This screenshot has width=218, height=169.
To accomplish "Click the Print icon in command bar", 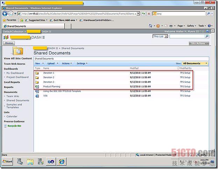I will tap(171, 26).
